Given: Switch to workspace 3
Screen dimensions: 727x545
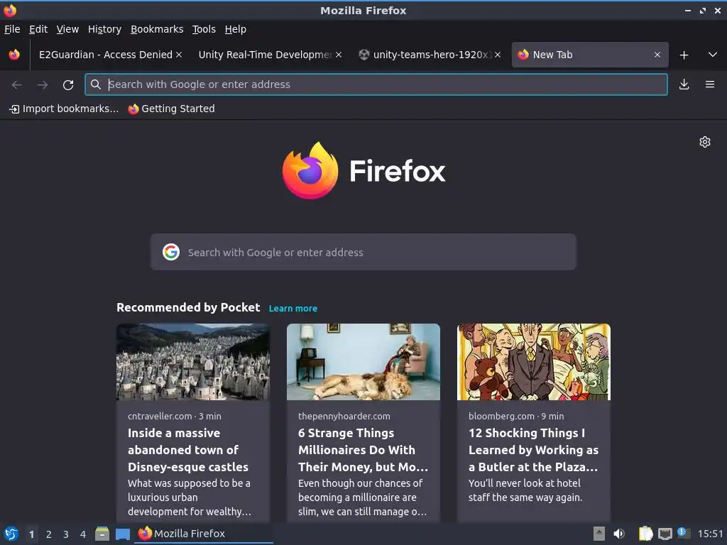Looking at the screenshot, I should (66, 534).
